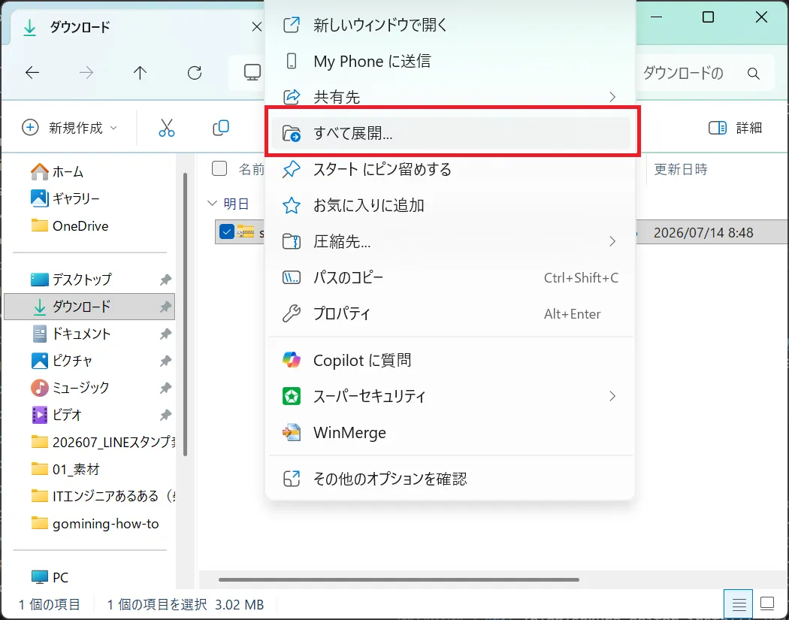
Task: Click the cut scissors icon
Action: pyautogui.click(x=167, y=128)
